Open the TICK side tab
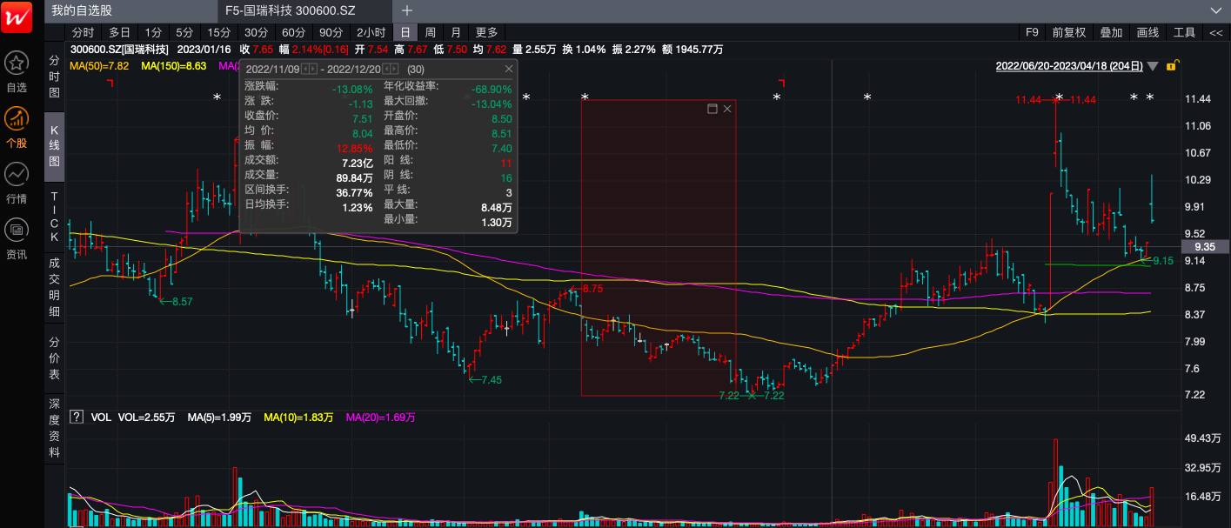 click(x=54, y=217)
